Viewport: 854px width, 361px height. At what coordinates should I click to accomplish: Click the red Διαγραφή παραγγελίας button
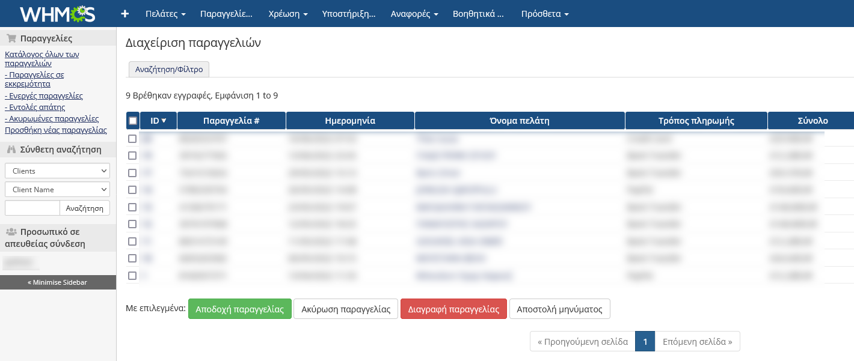(453, 309)
